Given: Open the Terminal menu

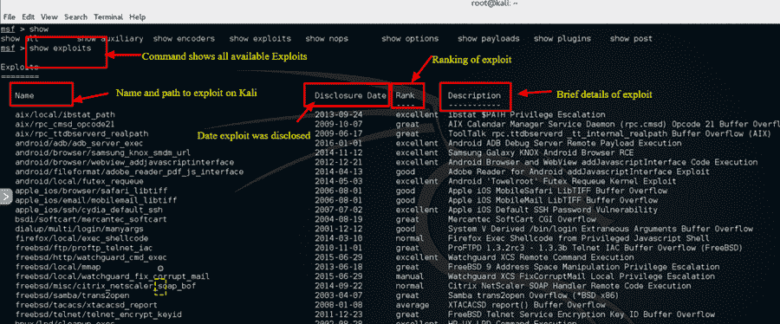Looking at the screenshot, I should pos(109,17).
